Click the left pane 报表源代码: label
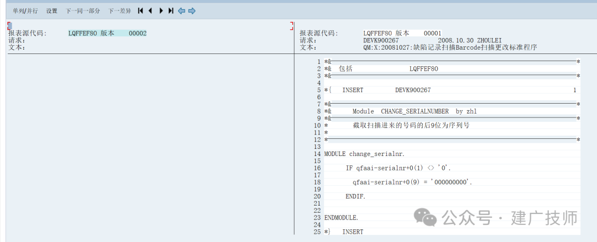Screen dimensions: 597x242 (x=28, y=34)
